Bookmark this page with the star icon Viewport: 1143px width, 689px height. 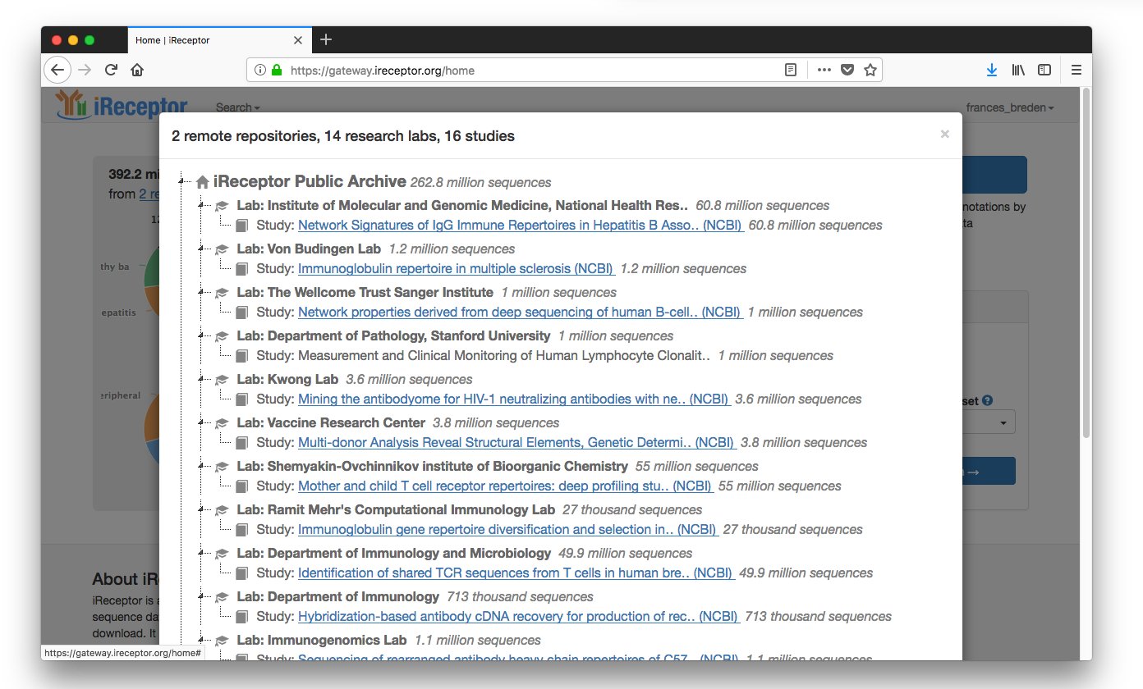tap(870, 71)
